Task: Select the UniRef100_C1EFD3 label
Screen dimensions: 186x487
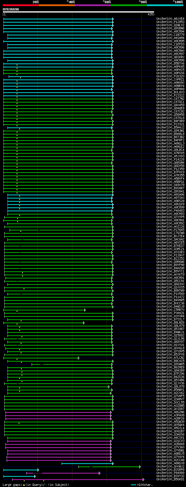Action: pyautogui.click(x=170, y=44)
